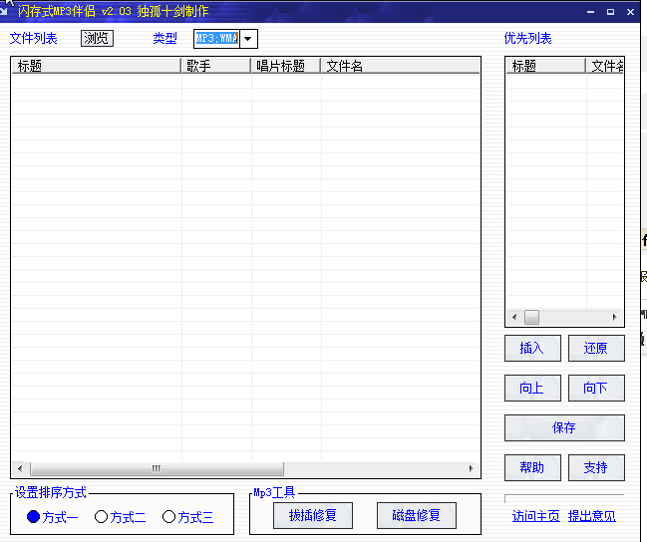647x542 pixels.
Task: Select 方式二 sorting radio button
Action: click(101, 517)
